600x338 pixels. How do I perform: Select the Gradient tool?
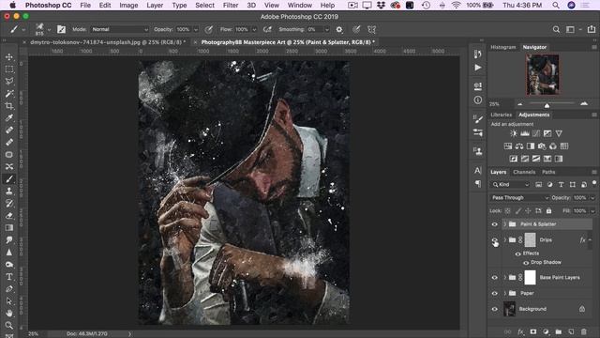9,228
